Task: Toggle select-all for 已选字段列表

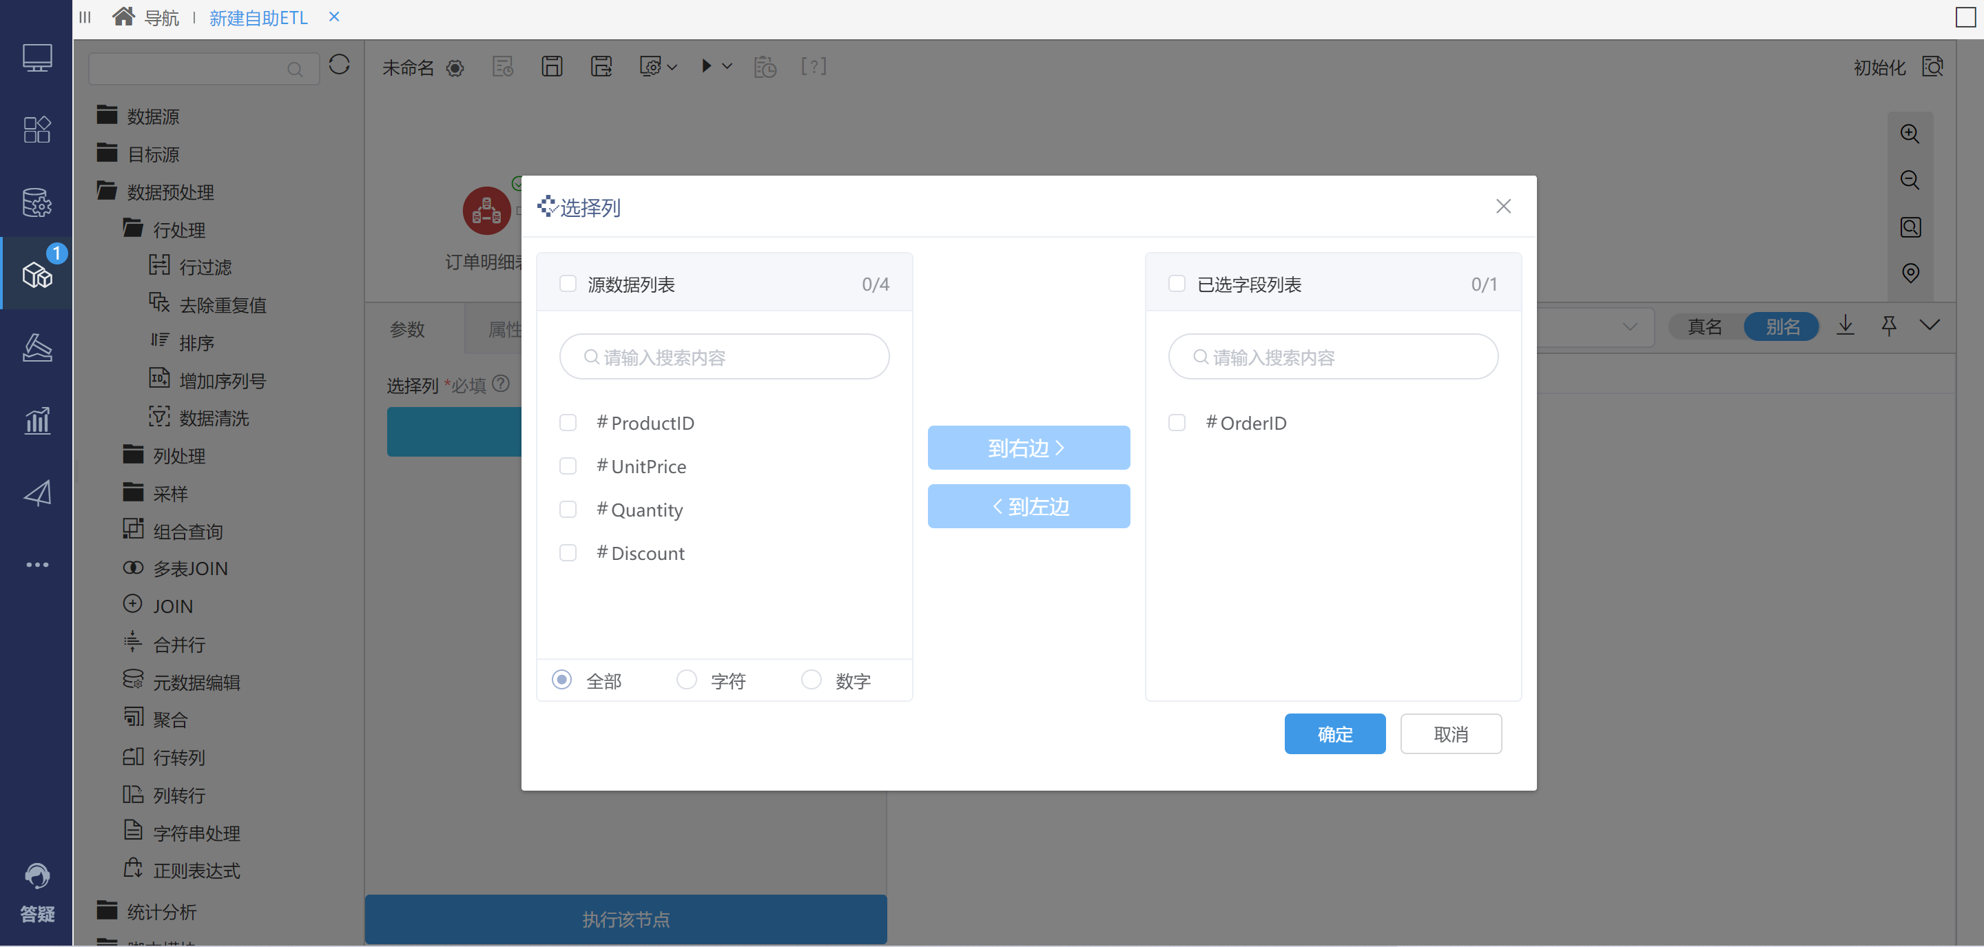Action: pyautogui.click(x=1177, y=283)
